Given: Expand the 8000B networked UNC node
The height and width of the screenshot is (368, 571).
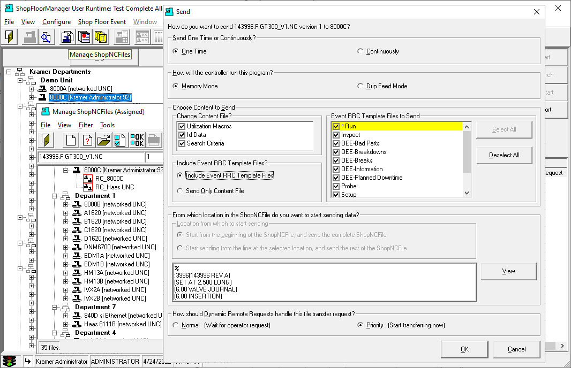Looking at the screenshot, I should coord(65,204).
